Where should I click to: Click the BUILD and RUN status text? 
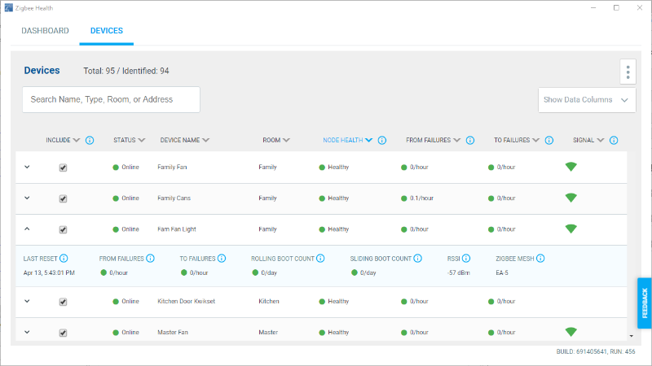tap(596, 351)
